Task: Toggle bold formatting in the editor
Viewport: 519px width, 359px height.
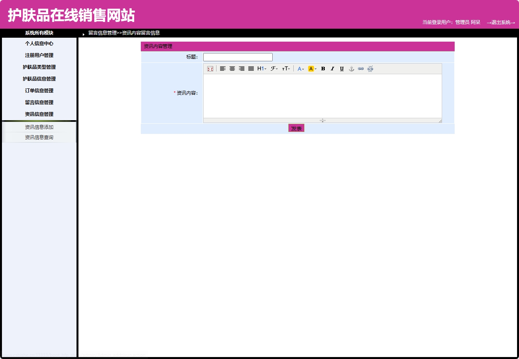Action: coord(323,68)
